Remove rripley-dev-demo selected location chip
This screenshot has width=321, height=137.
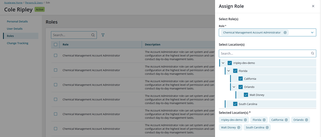point(245,120)
